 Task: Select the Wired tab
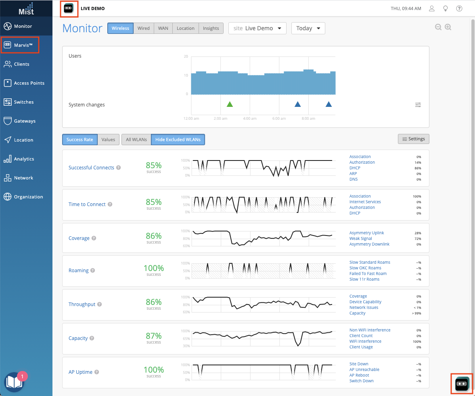click(144, 28)
